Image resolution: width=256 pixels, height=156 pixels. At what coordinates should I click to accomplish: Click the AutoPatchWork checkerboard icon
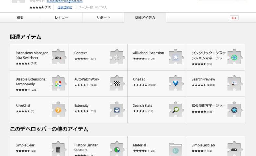coord(117,83)
